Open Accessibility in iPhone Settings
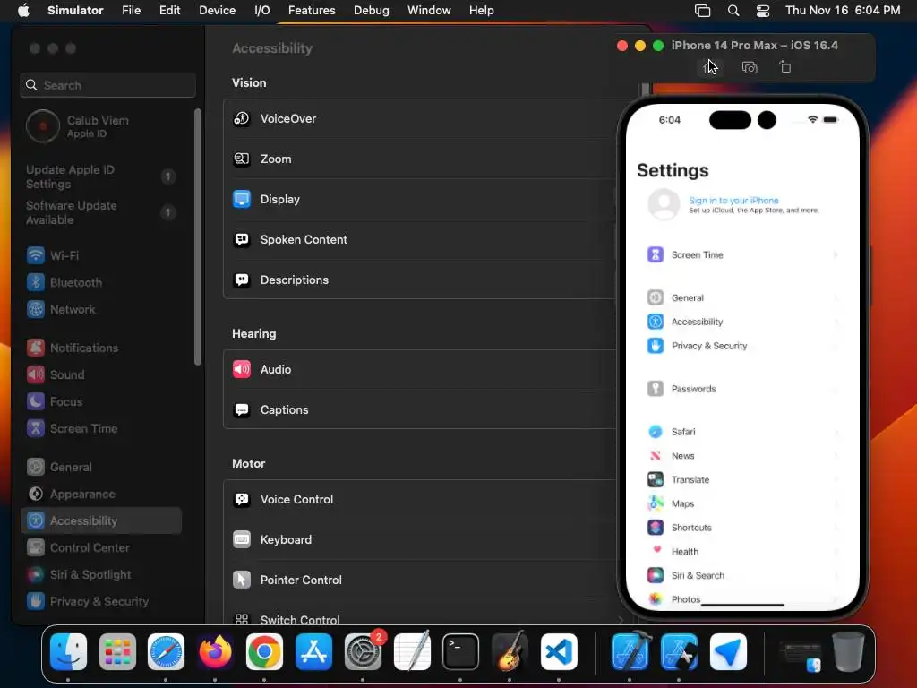Screen dimensions: 917x688 pyautogui.click(x=742, y=322)
